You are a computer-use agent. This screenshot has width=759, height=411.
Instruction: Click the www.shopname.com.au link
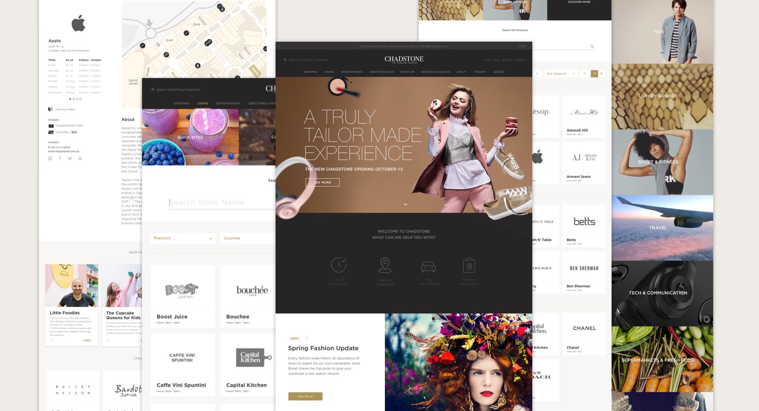pyautogui.click(x=64, y=151)
